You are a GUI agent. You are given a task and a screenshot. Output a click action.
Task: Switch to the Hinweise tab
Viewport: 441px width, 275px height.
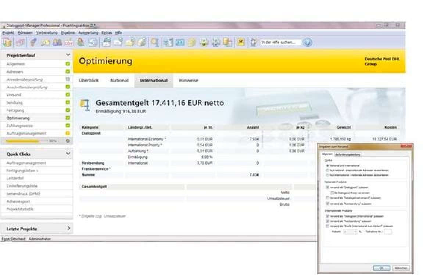tap(189, 81)
